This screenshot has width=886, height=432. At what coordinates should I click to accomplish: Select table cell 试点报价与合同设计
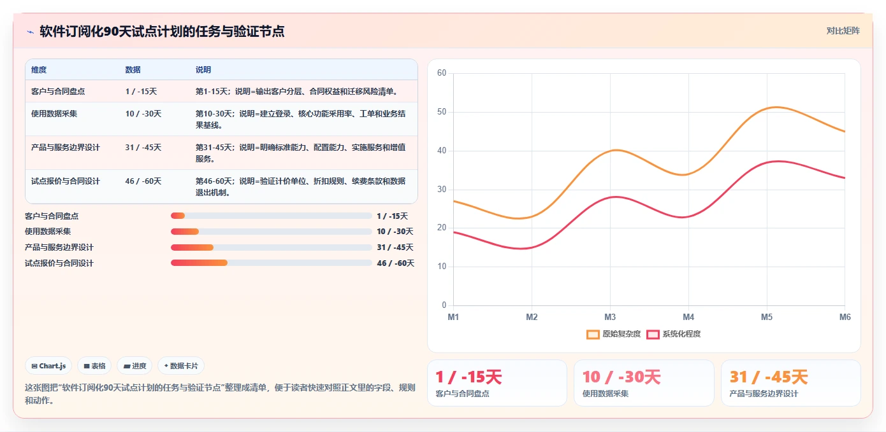click(x=66, y=181)
